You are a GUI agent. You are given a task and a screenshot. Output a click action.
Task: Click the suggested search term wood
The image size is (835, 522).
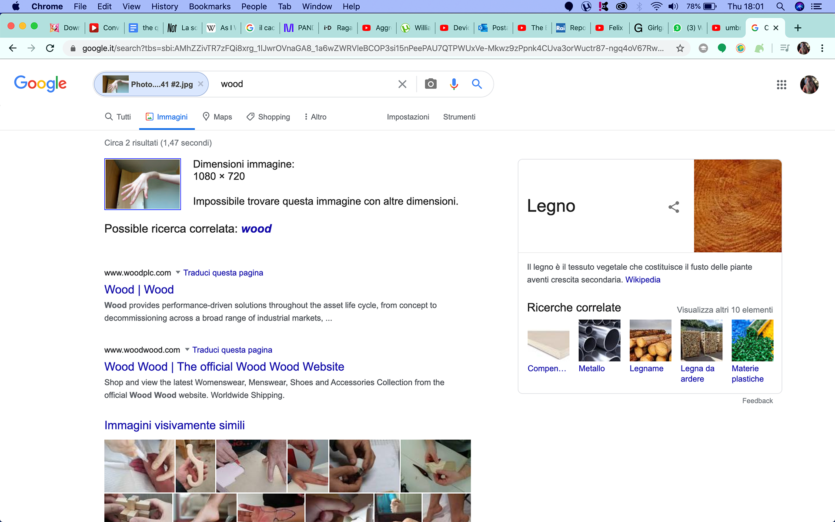tap(257, 229)
